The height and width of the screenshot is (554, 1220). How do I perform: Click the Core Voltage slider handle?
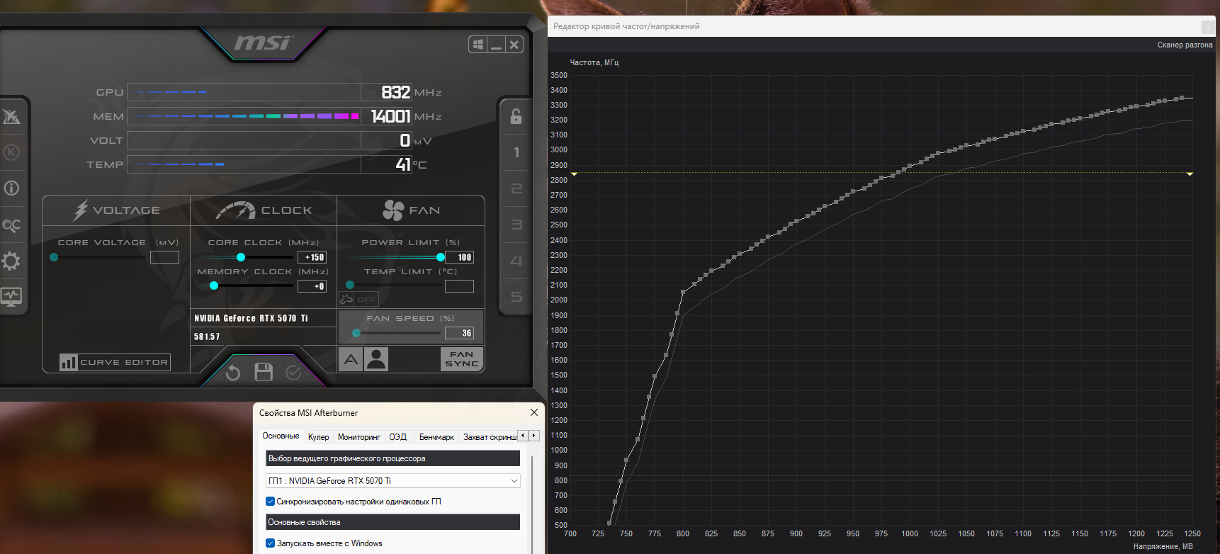point(54,257)
